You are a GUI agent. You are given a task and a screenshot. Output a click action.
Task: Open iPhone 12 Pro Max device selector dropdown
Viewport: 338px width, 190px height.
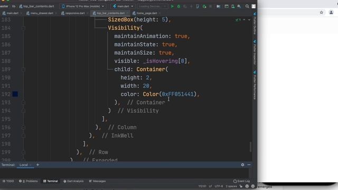(x=83, y=6)
